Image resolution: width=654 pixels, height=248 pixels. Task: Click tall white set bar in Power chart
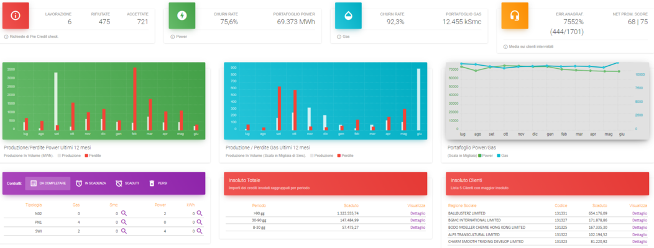[56, 102]
